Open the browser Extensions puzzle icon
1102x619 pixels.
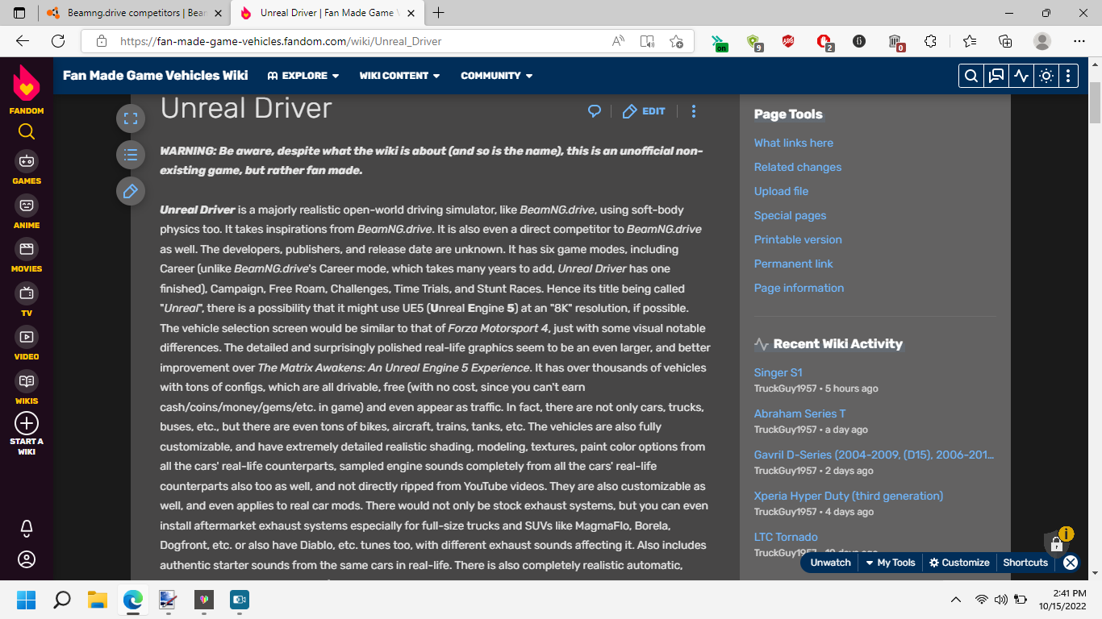click(x=930, y=41)
